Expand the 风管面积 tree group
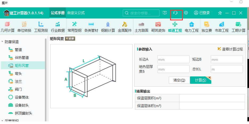This screenshot has height=124, width=249. 3,121
